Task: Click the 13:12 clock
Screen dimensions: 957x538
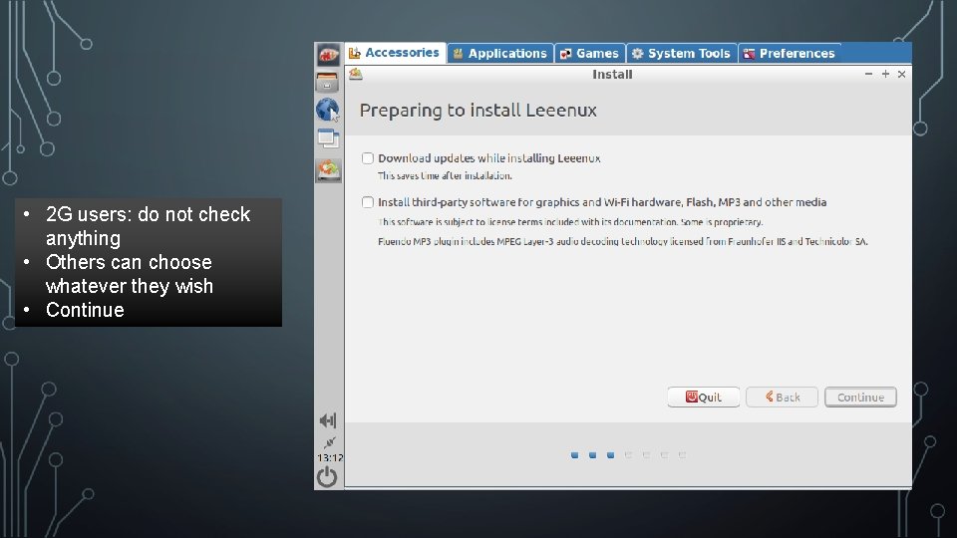Action: (330, 457)
